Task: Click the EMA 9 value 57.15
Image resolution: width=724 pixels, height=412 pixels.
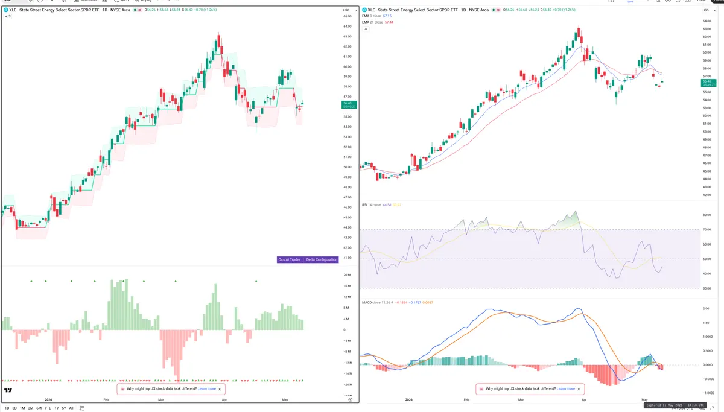Action: tap(387, 16)
